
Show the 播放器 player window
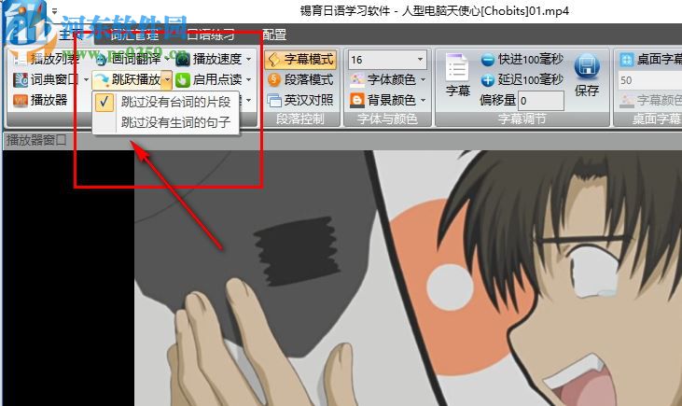pos(40,100)
